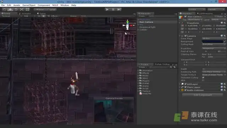This screenshot has height=128, width=227.
Task: Click Target Texture object picker circle
Action: (225, 75)
